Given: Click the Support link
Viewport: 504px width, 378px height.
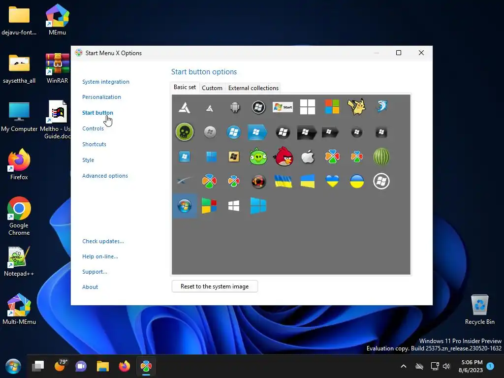Looking at the screenshot, I should point(95,272).
